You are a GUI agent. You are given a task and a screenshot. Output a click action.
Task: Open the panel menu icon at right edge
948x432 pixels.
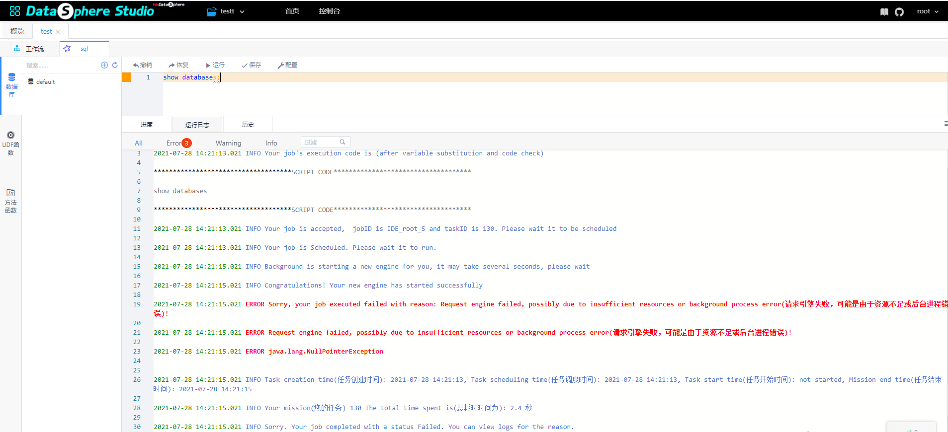pyautogui.click(x=946, y=124)
